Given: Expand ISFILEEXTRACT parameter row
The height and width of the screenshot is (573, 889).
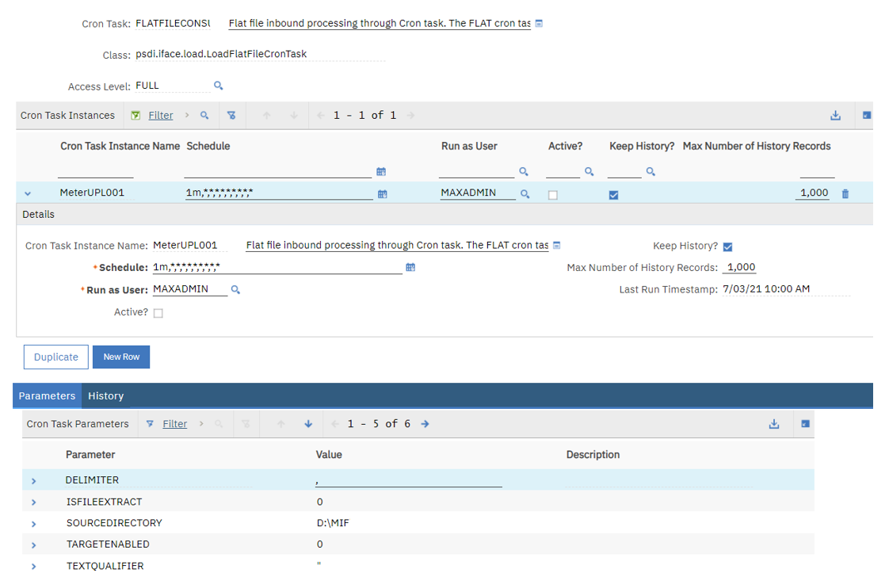Looking at the screenshot, I should [33, 502].
